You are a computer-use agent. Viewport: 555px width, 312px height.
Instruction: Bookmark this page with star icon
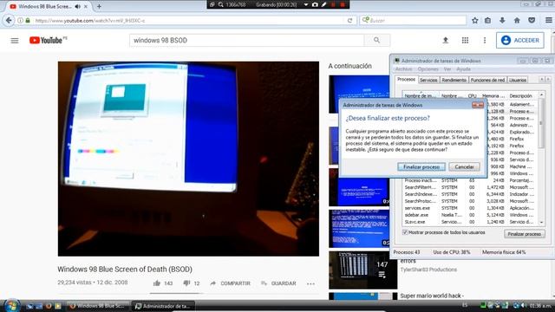pyautogui.click(x=474, y=21)
